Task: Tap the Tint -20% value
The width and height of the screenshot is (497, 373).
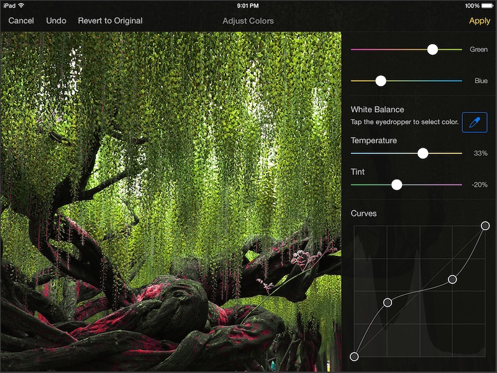Action: point(480,184)
